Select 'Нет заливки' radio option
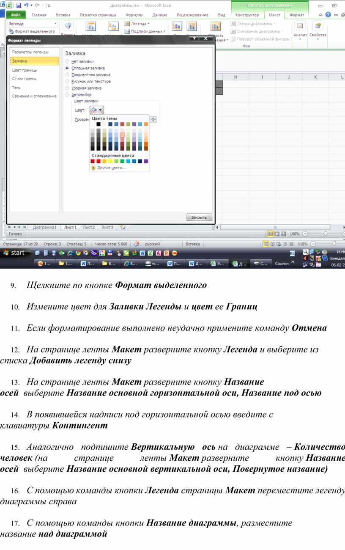This screenshot has height=550, width=345. 67,61
